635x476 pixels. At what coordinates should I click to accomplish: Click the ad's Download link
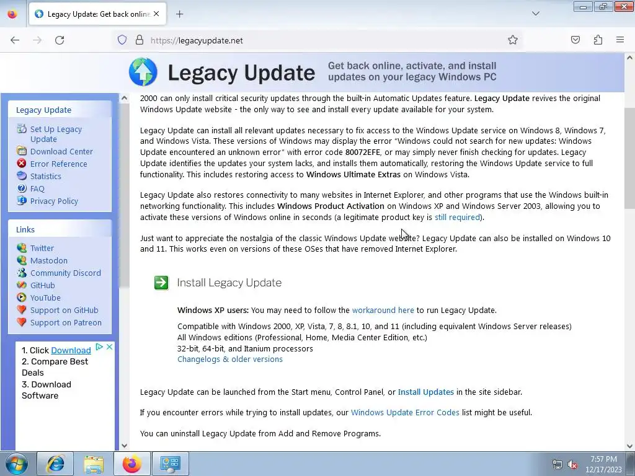tap(71, 350)
